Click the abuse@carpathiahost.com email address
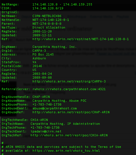Viewport: 136px width, 155px height. [x=55, y=109]
